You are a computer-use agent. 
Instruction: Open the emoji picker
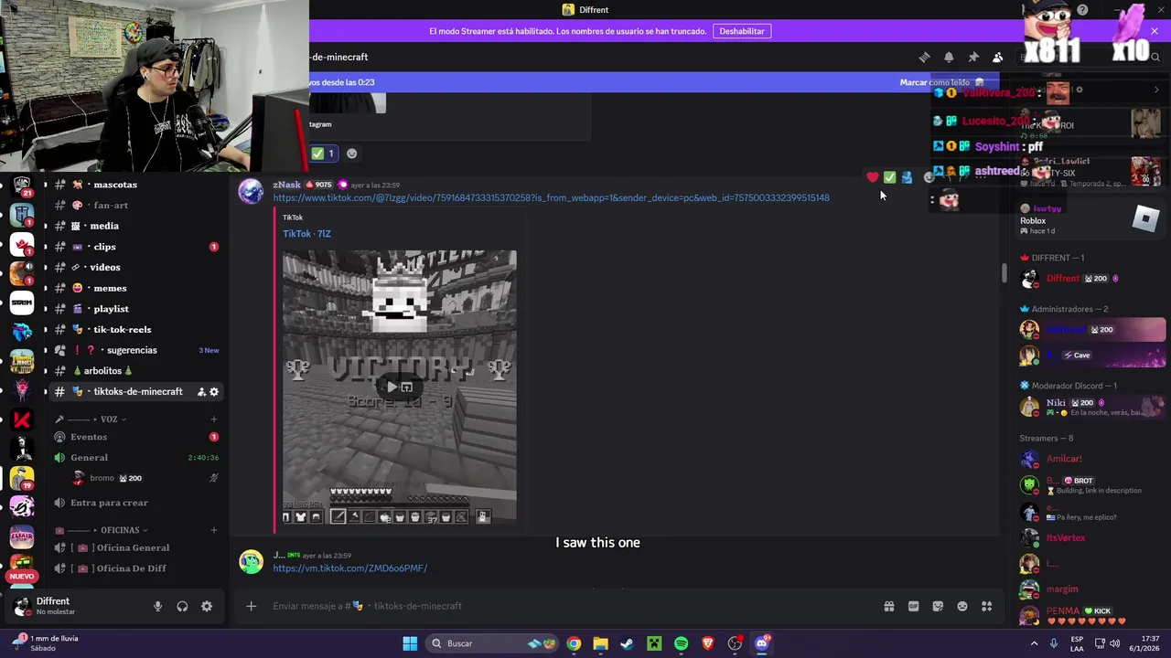click(962, 606)
